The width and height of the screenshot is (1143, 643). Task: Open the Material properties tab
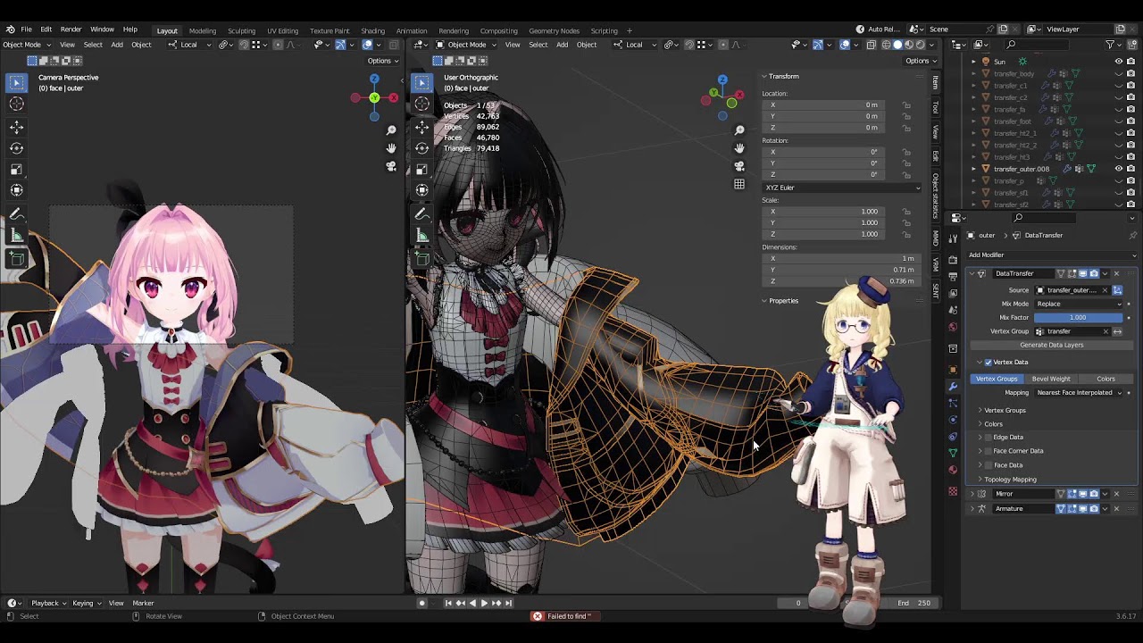953,470
